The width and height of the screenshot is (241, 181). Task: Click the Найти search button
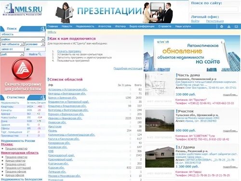pos(35,55)
